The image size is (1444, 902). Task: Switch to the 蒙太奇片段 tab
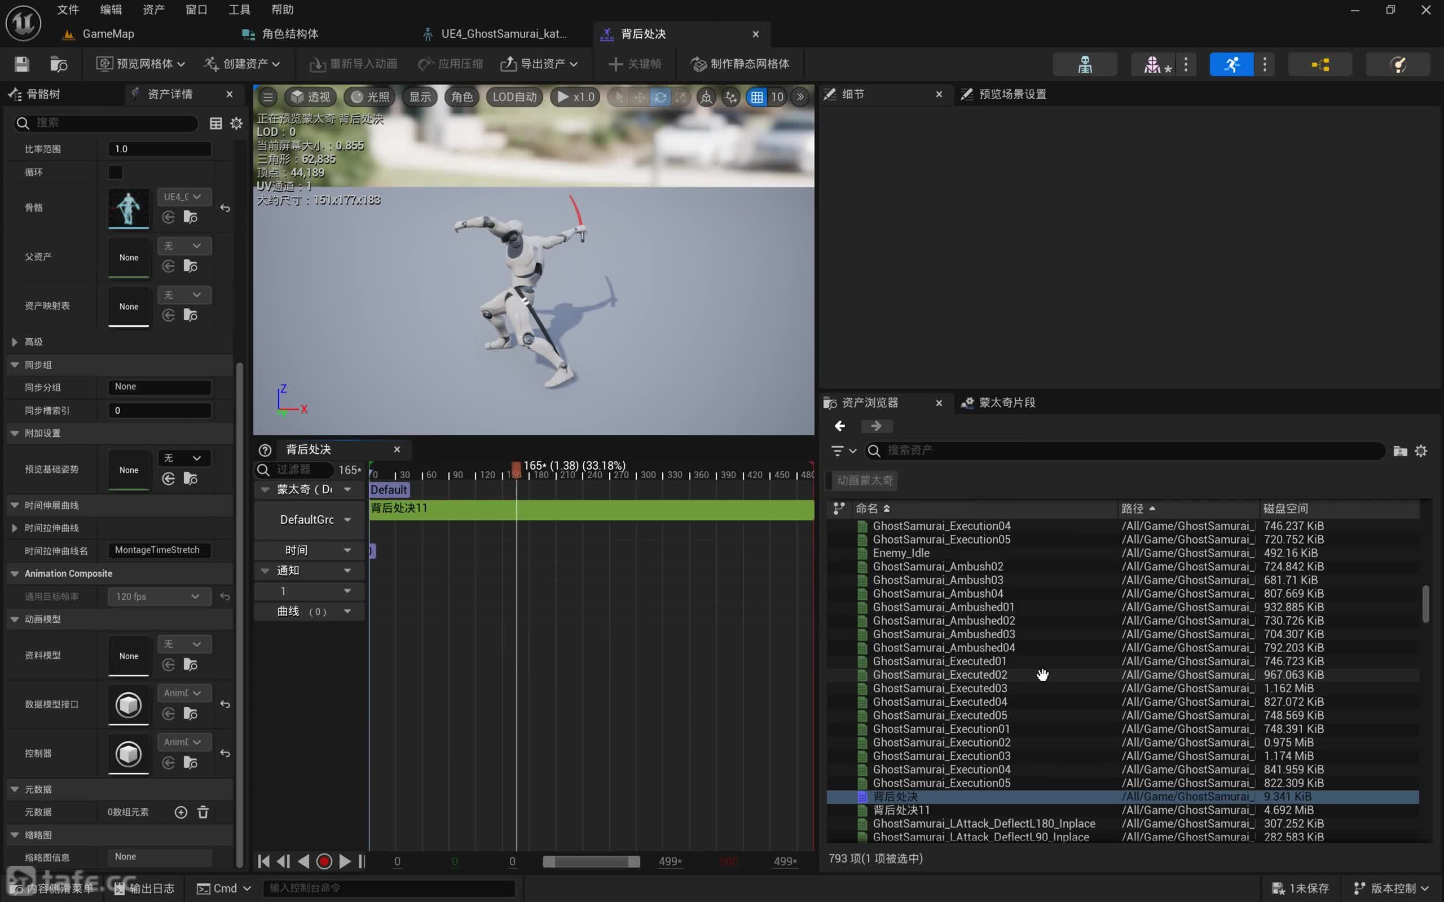click(998, 403)
